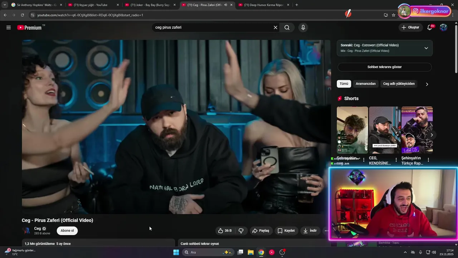
Task: Bookmark this page with the star icon
Action: pos(394,15)
